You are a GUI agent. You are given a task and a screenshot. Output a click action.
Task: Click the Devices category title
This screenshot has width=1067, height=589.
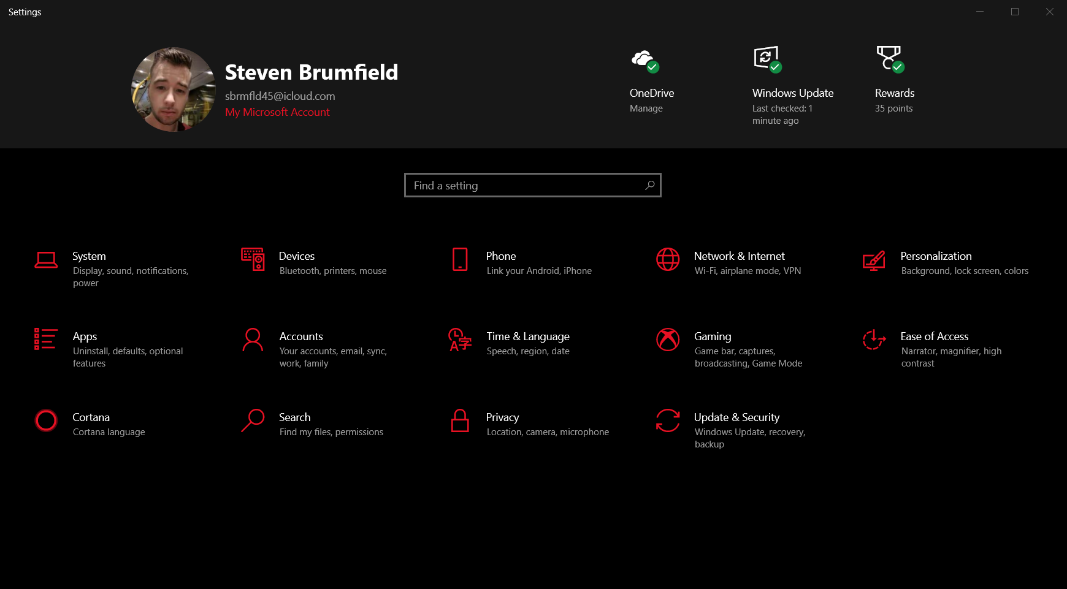[x=297, y=256]
